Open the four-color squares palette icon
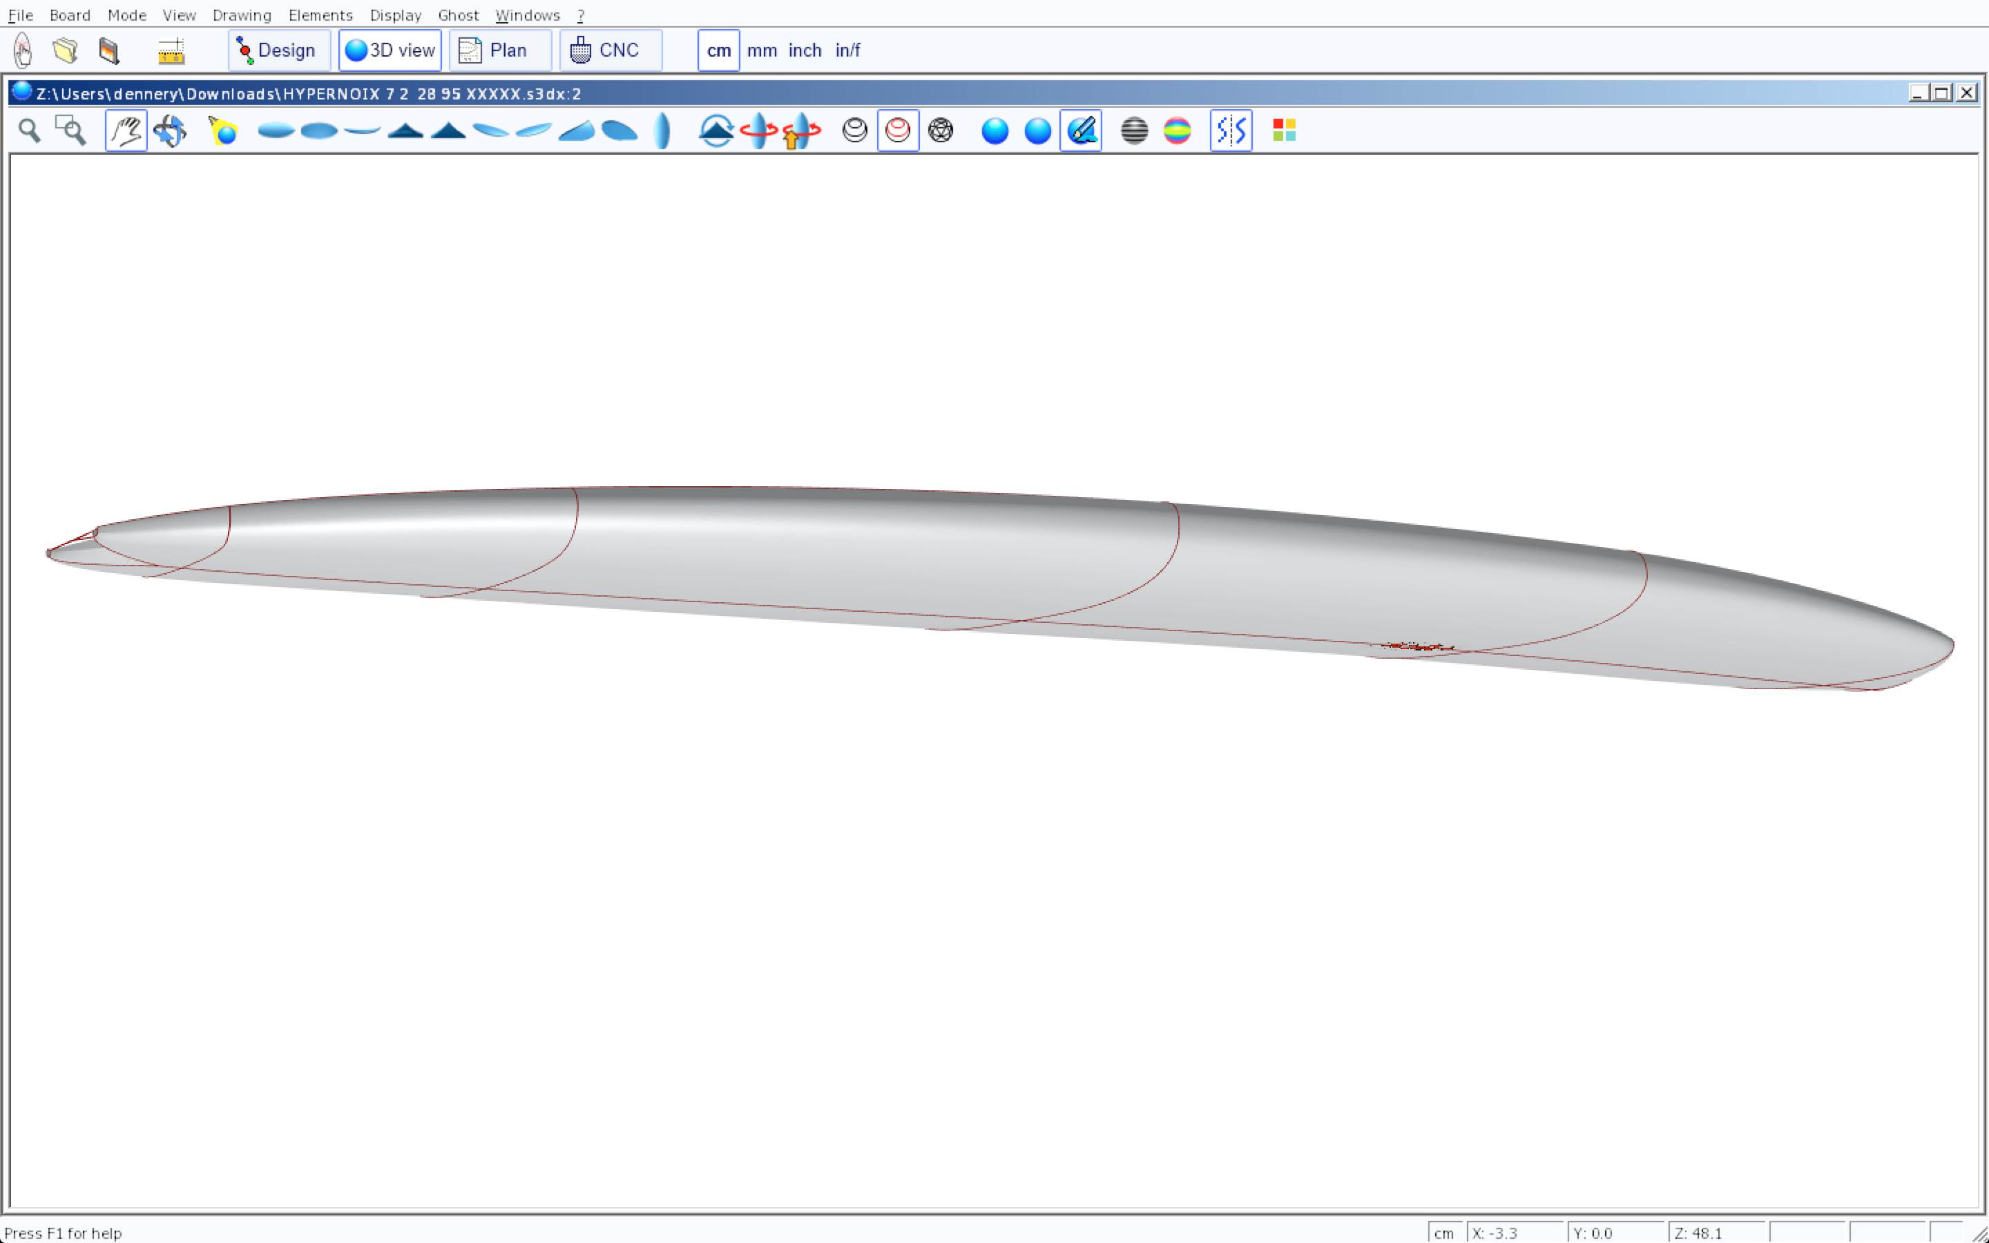Screen dimensions: 1989x1243 coord(1284,131)
